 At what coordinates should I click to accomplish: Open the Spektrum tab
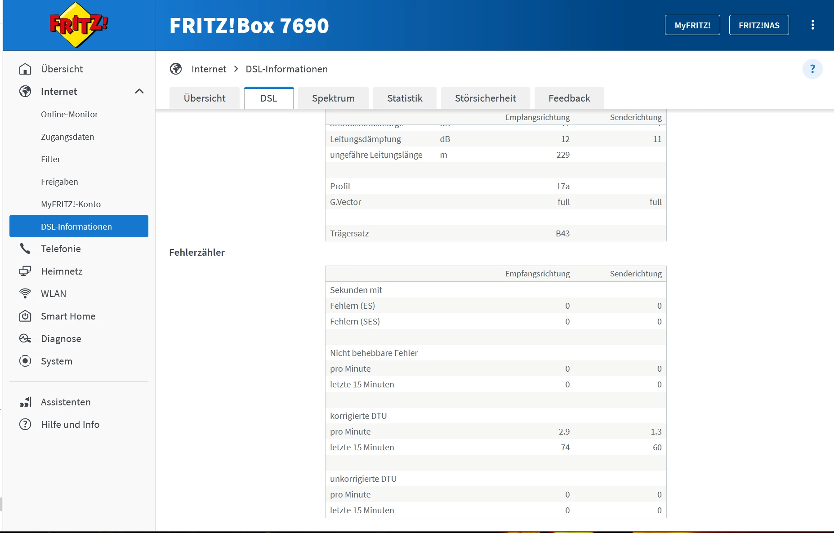333,98
